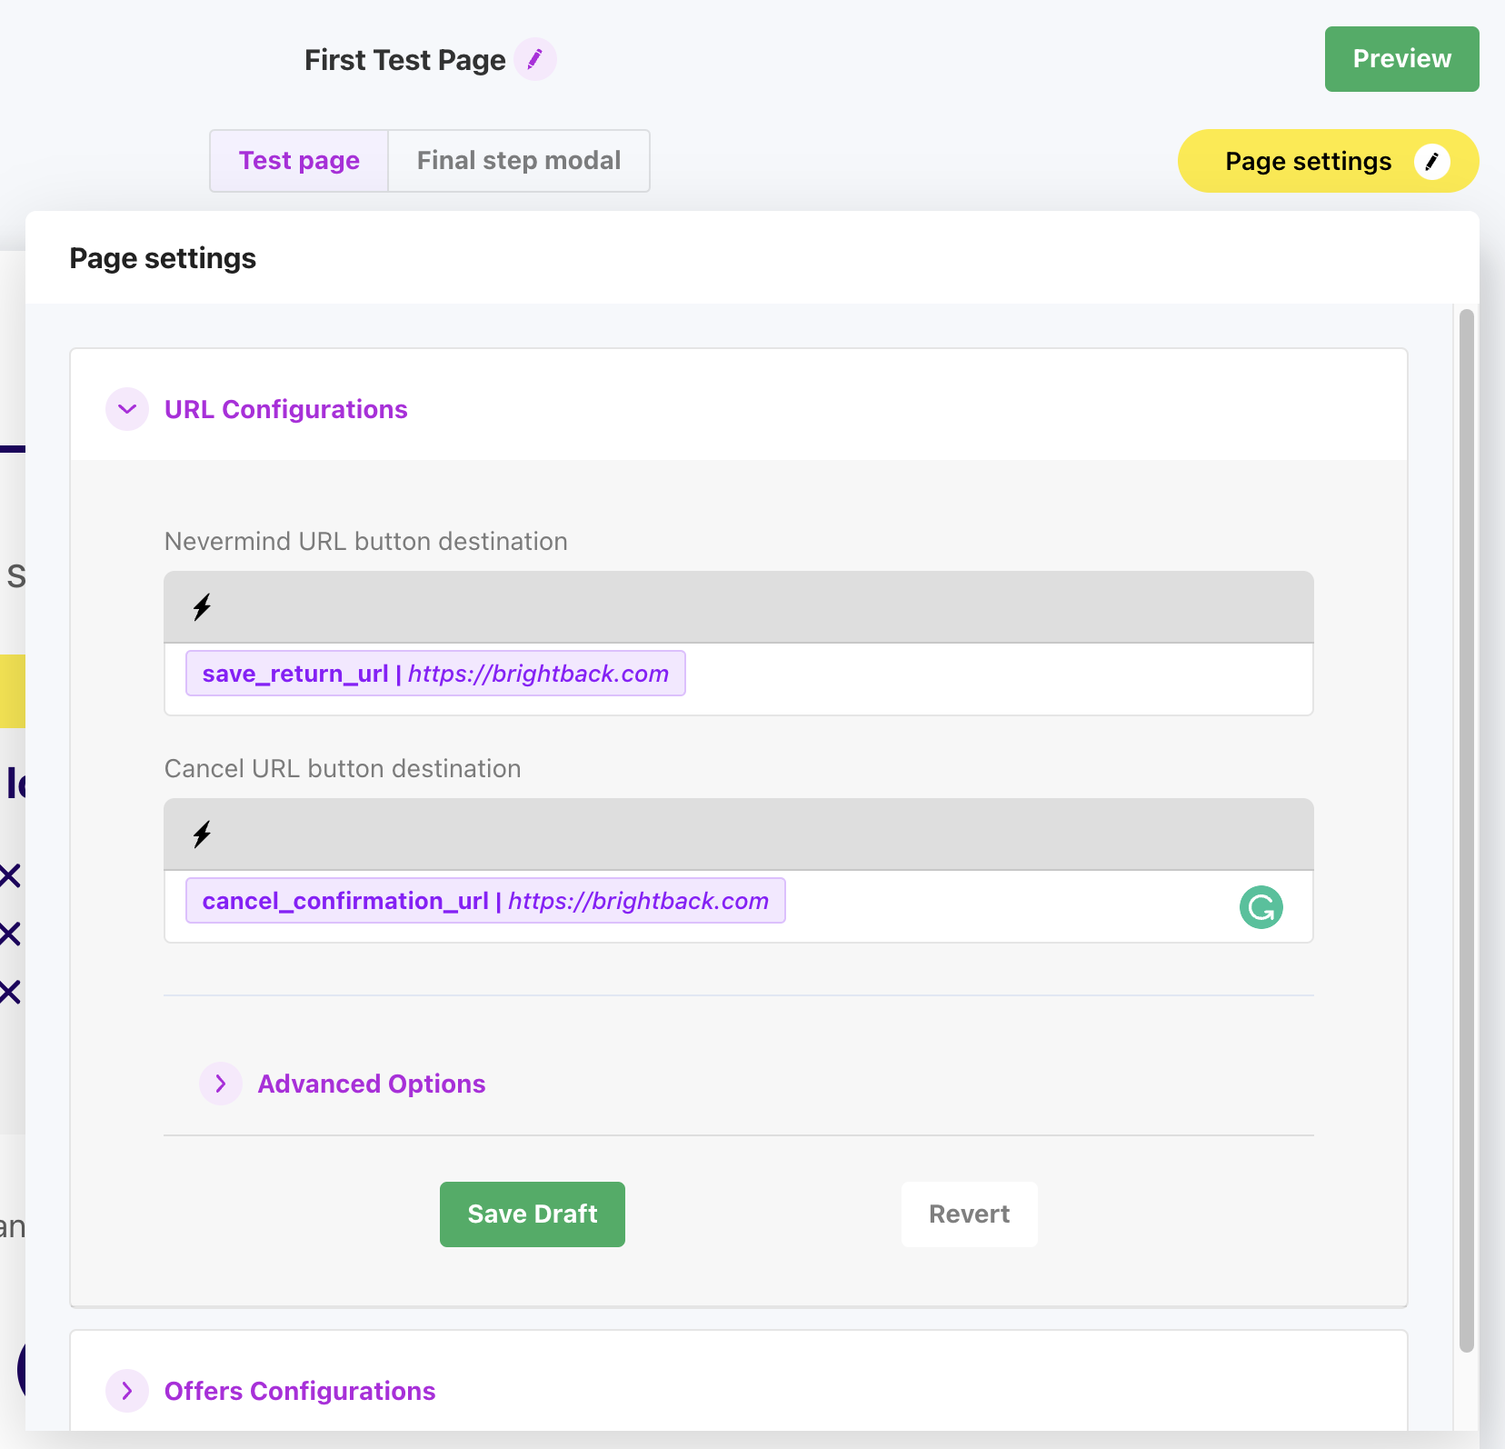Click the Revert button

tap(969, 1214)
